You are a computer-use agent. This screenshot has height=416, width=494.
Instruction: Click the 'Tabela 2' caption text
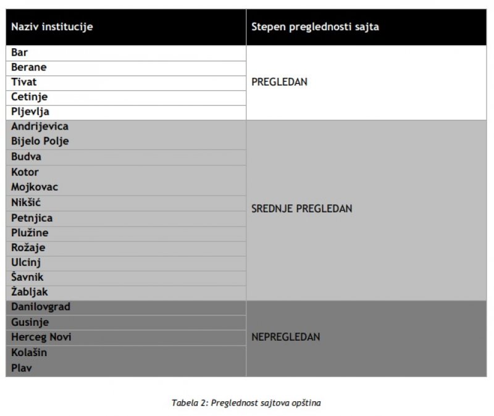[x=246, y=402]
